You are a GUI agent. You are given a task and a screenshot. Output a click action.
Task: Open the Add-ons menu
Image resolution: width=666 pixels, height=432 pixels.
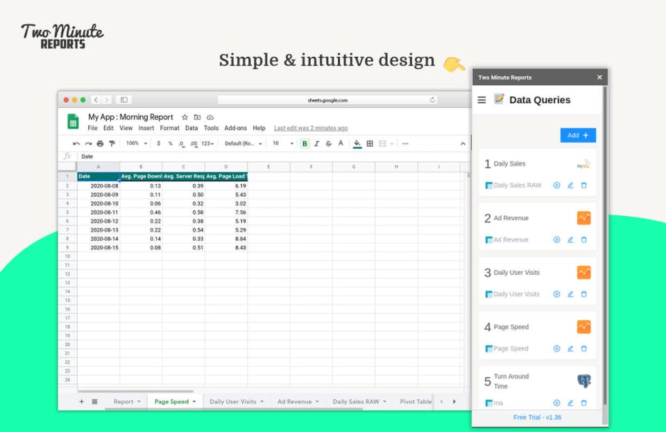(235, 128)
